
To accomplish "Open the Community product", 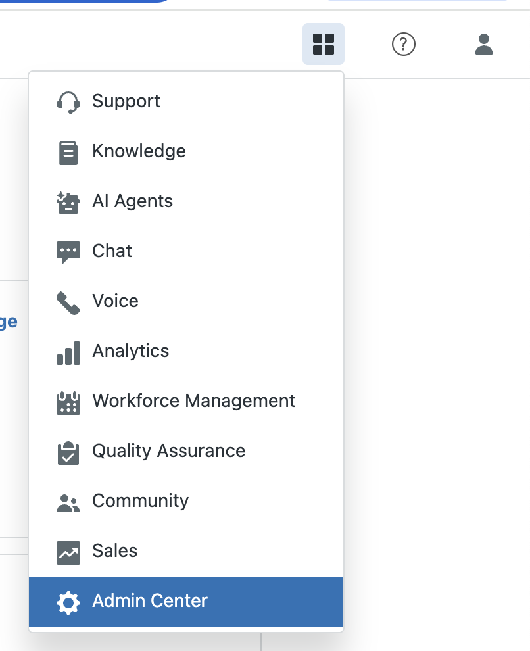I will 140,500.
